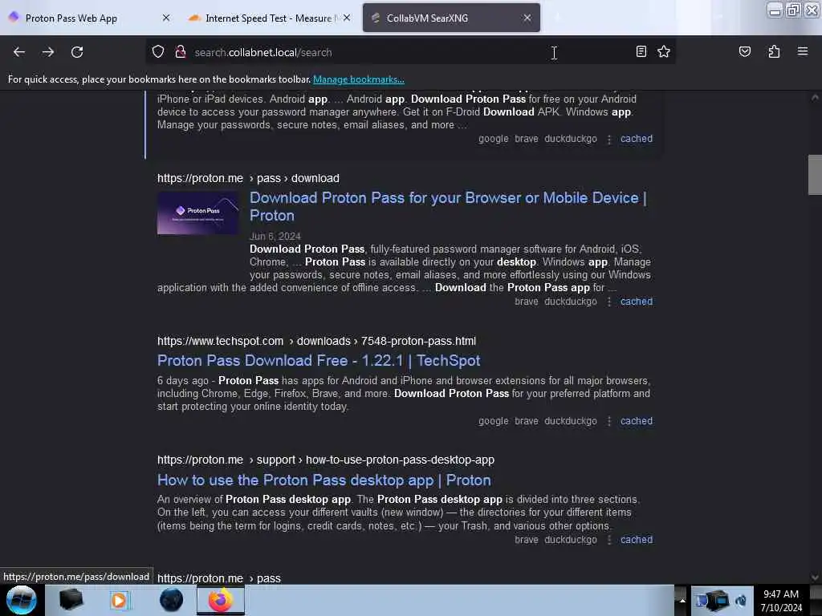Click the proton.me pass URL at the page bottom
The width and height of the screenshot is (822, 616).
click(x=219, y=578)
